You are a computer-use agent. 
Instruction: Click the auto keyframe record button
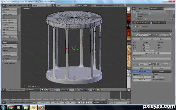coord(110,103)
